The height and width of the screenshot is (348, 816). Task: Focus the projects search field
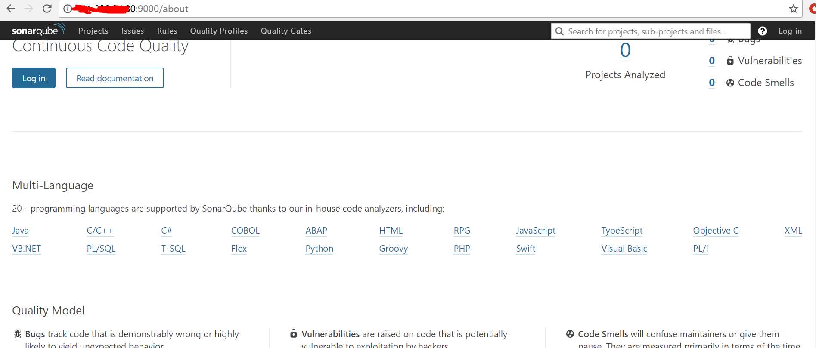651,31
